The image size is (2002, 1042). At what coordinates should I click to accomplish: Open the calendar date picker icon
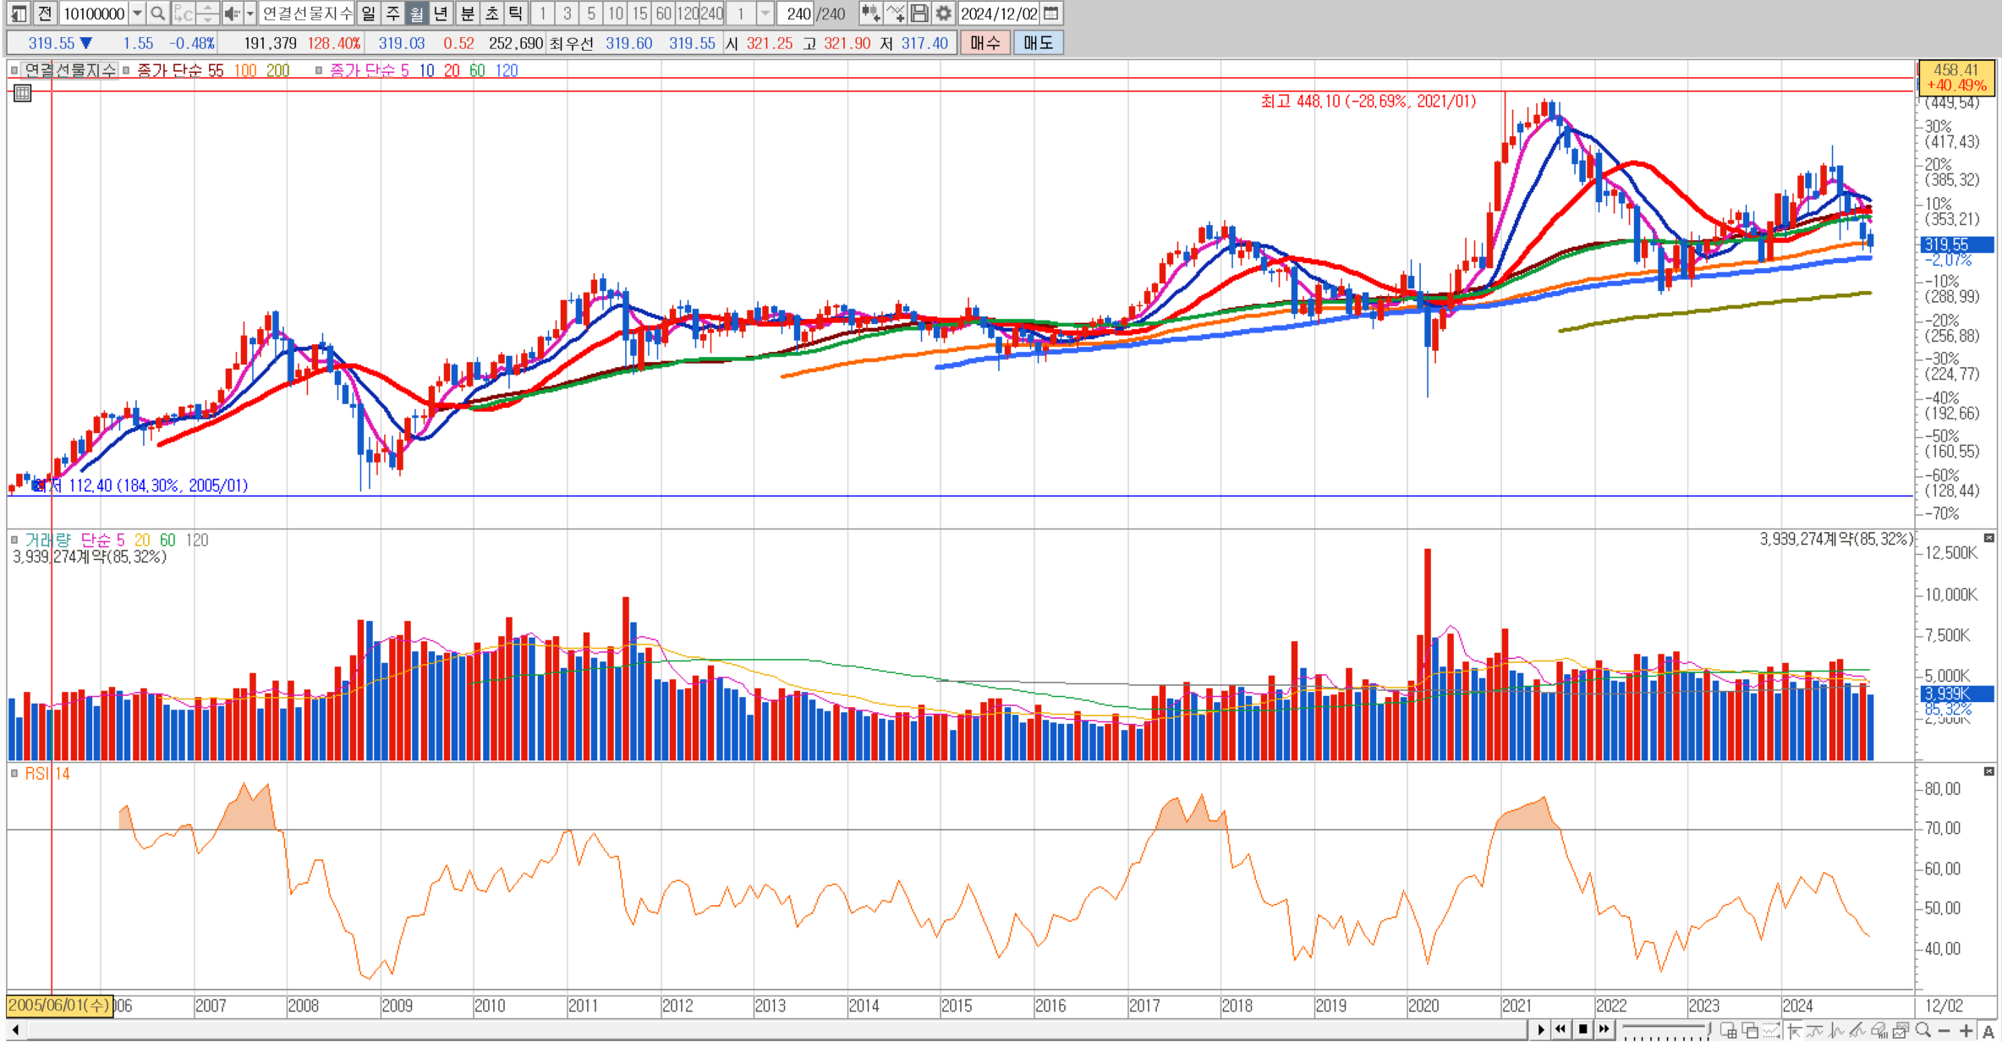[x=1051, y=14]
